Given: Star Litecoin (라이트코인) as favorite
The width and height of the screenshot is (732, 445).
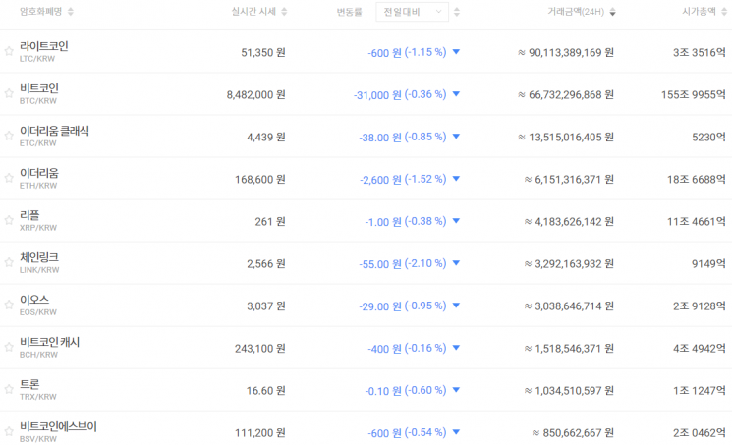Looking at the screenshot, I should click(9, 51).
